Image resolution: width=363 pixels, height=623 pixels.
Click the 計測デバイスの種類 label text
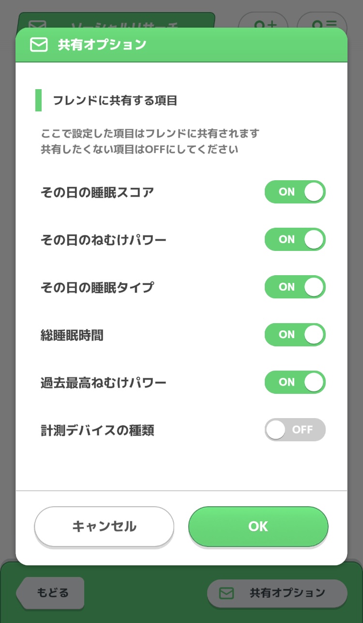click(x=97, y=430)
